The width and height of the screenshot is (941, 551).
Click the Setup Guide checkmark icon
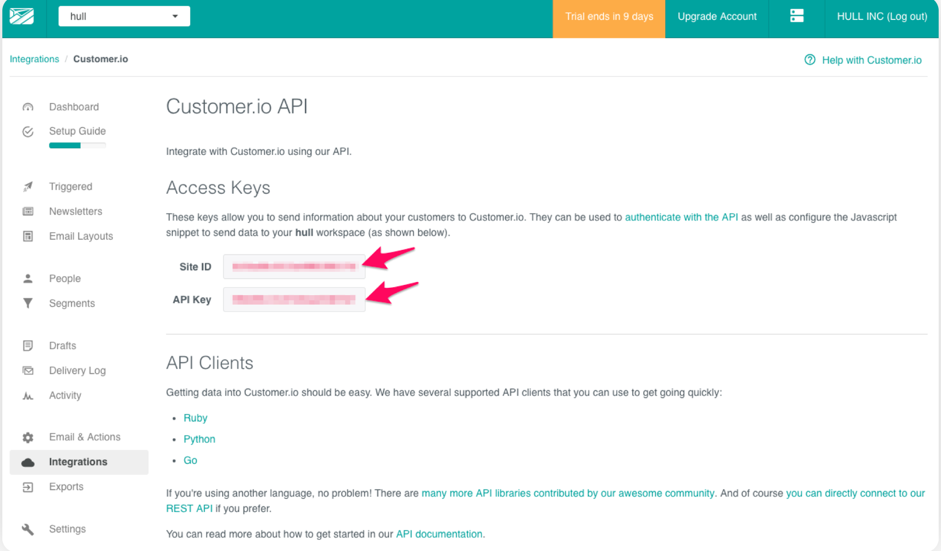(x=28, y=132)
